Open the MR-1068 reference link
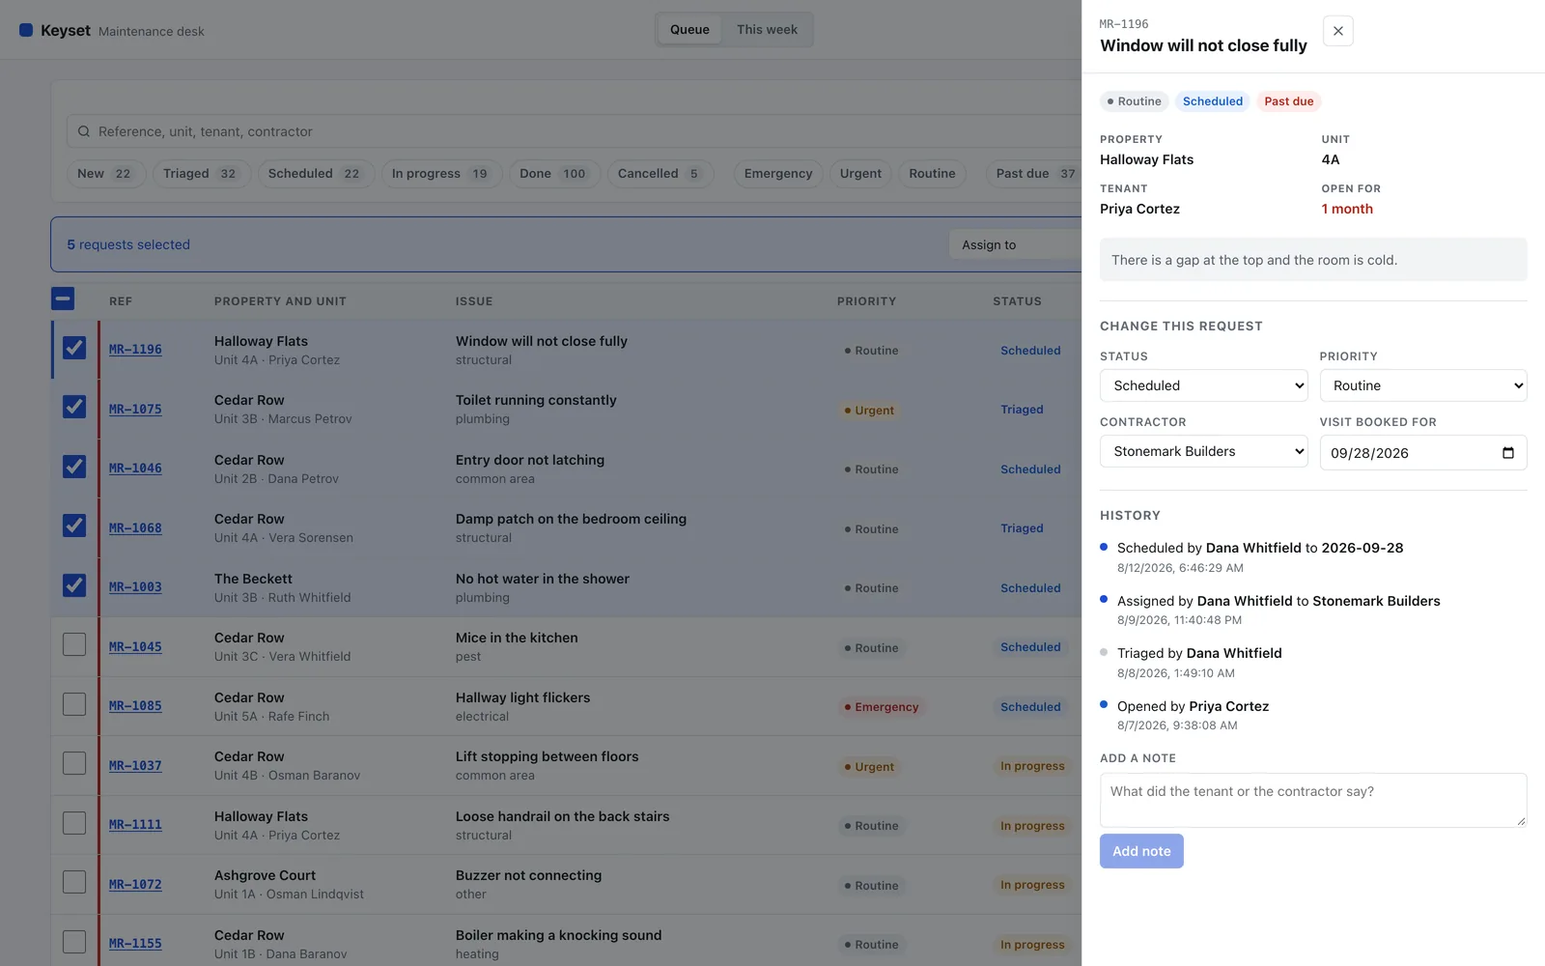 tap(135, 528)
